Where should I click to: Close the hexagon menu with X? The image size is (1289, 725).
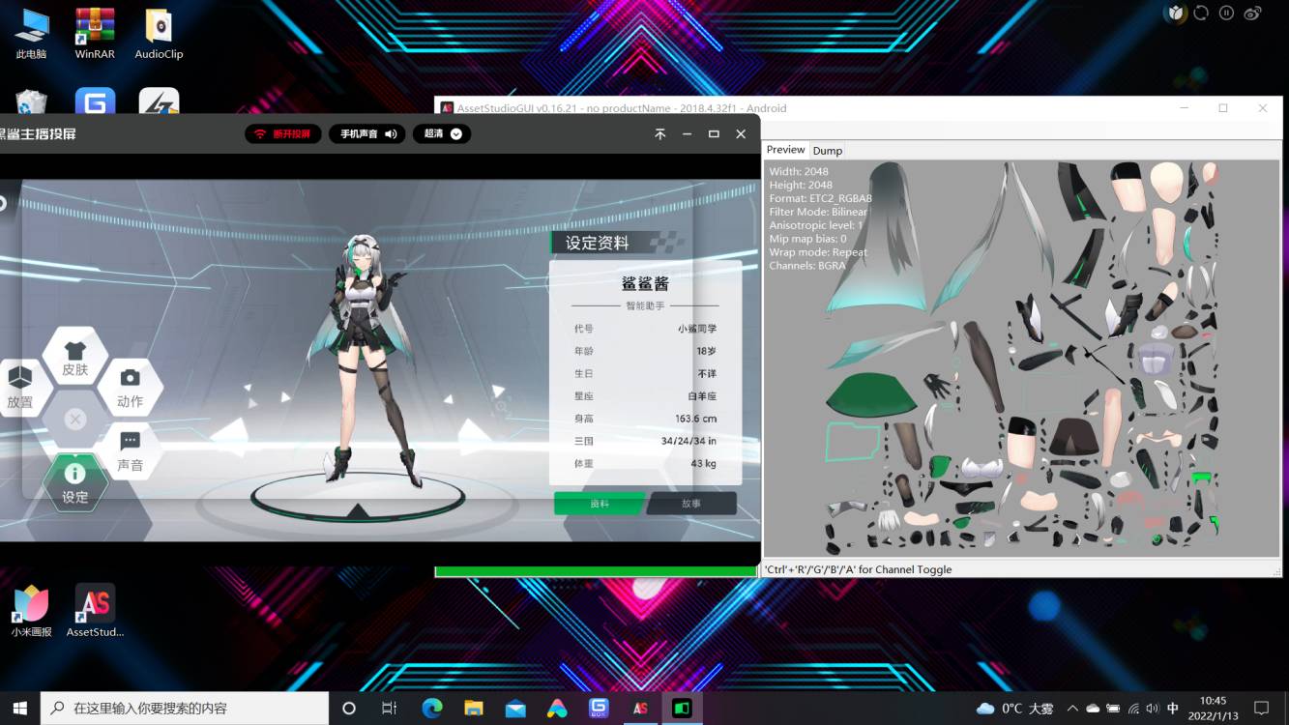(75, 420)
